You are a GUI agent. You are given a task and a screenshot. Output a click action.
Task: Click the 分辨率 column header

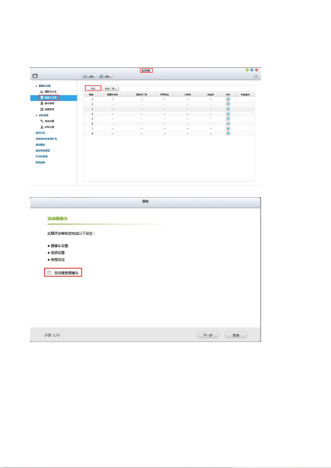coord(188,95)
